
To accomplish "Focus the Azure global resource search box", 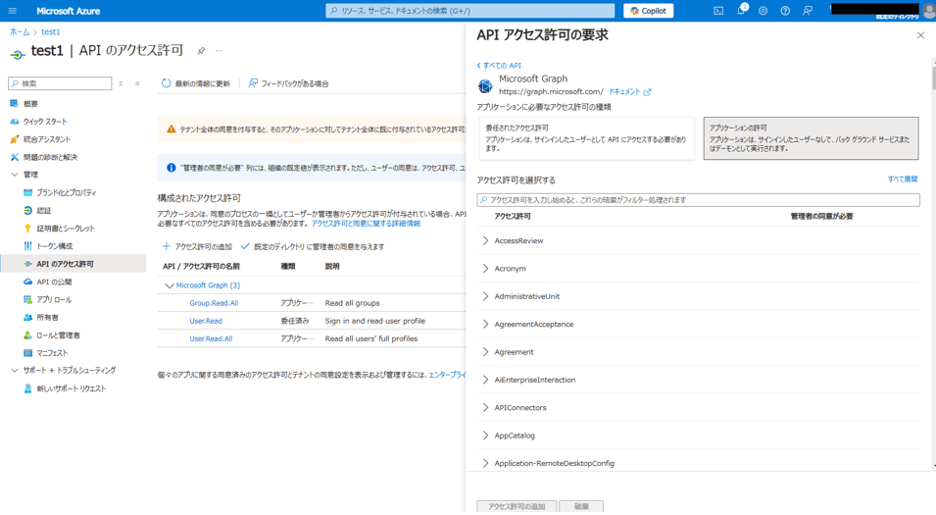I will (x=469, y=11).
